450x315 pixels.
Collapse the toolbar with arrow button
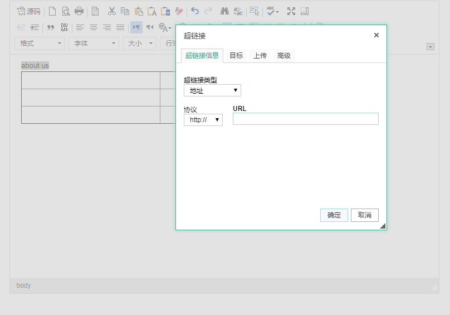pos(430,47)
